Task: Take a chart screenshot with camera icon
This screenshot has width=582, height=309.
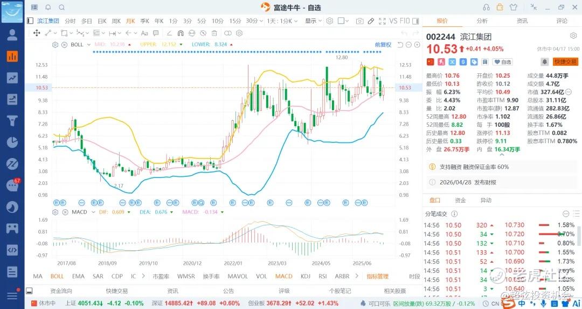Action: pyautogui.click(x=359, y=21)
